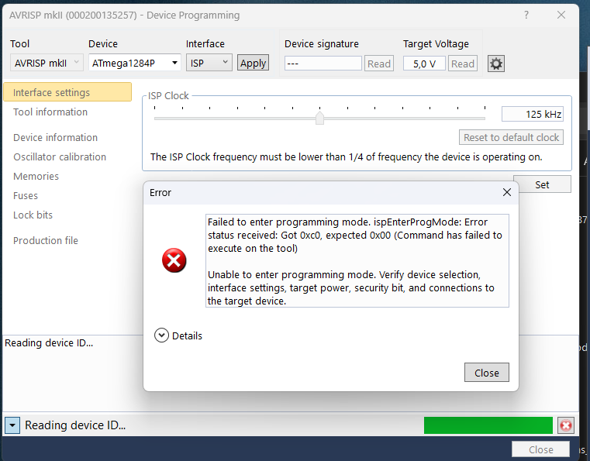Click the help question mark icon
Screen dimensions: 590x461
526,15
